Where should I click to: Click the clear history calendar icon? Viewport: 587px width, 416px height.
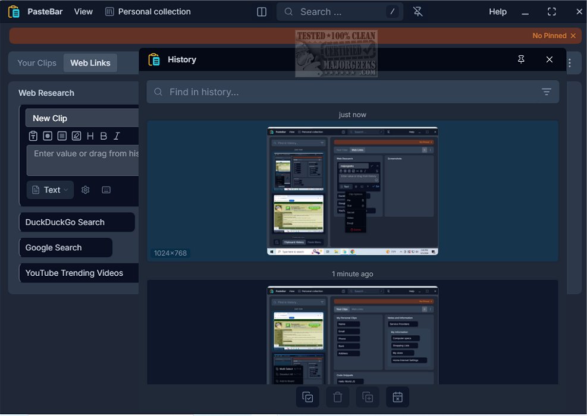pos(397,397)
